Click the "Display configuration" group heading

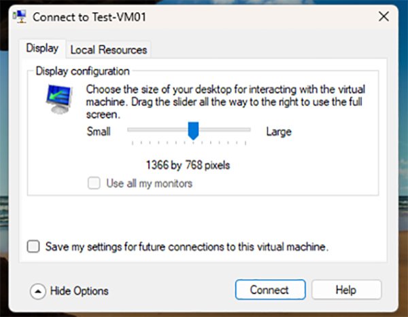tap(82, 71)
